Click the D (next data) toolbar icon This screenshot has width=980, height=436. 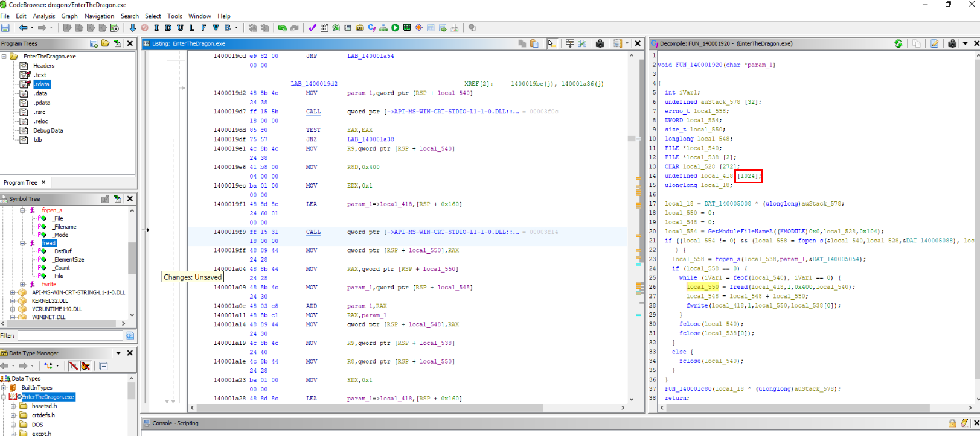tap(168, 28)
